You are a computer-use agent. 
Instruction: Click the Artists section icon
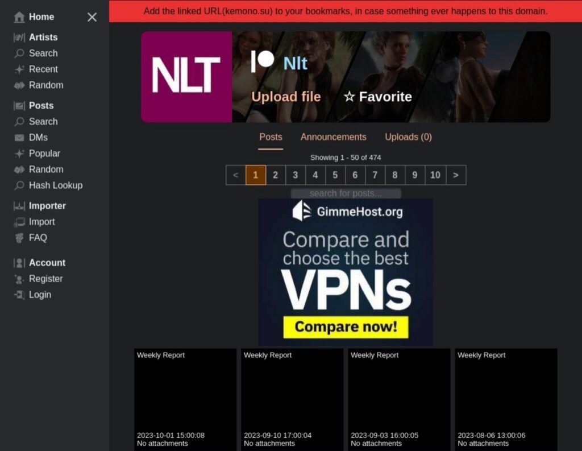coord(19,38)
